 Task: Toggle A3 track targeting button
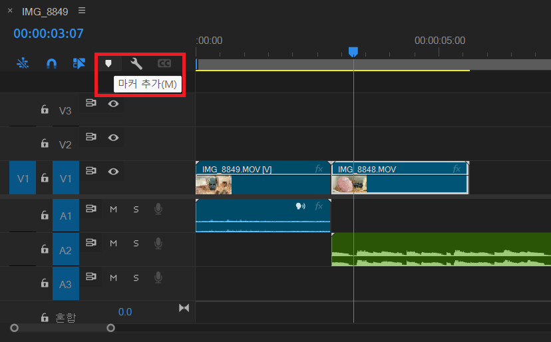[x=66, y=283]
